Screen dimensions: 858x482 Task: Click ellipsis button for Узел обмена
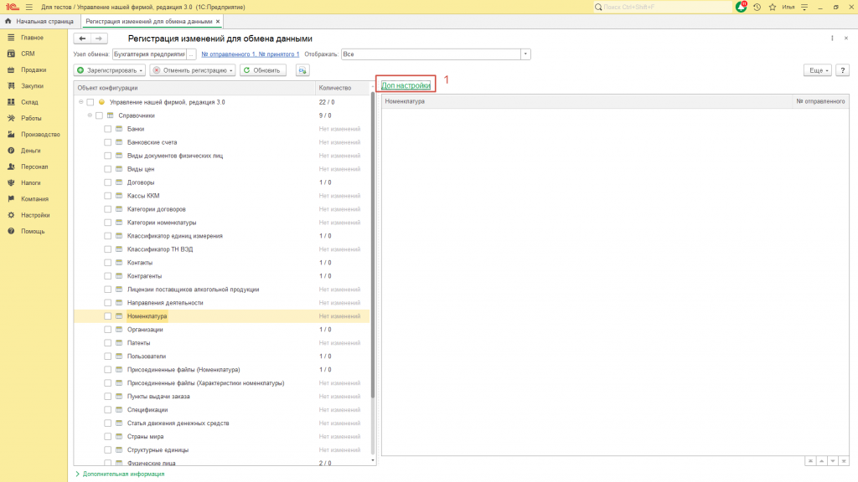191,54
